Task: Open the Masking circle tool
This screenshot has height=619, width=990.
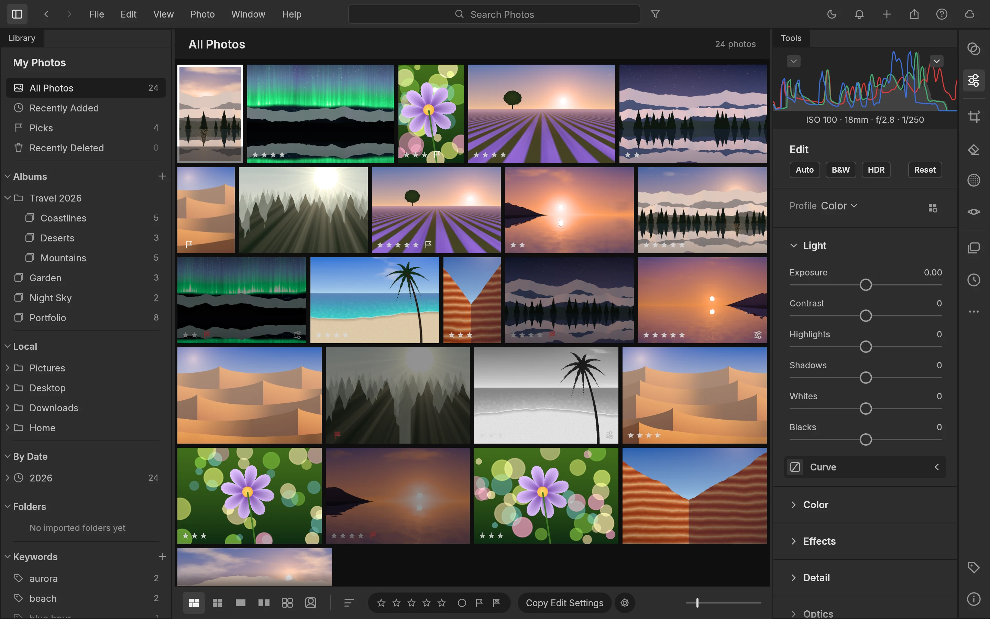Action: click(x=973, y=180)
